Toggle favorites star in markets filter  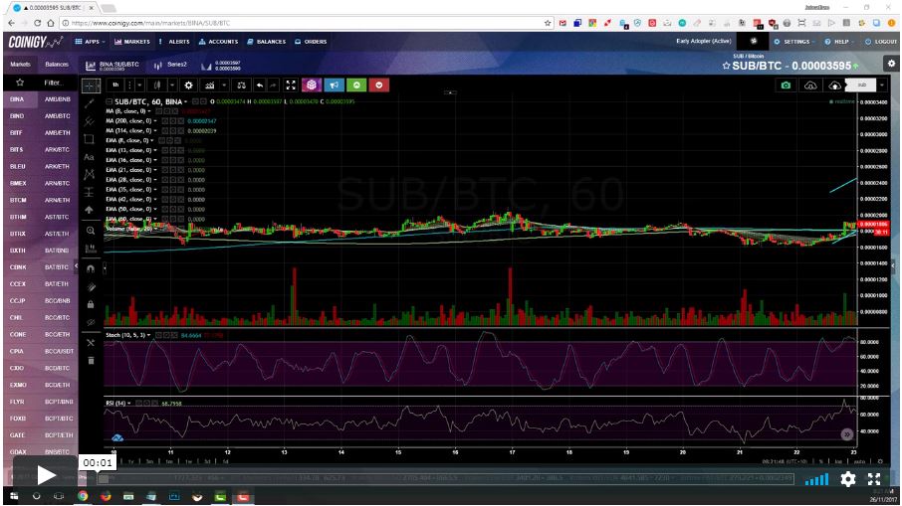(20, 83)
